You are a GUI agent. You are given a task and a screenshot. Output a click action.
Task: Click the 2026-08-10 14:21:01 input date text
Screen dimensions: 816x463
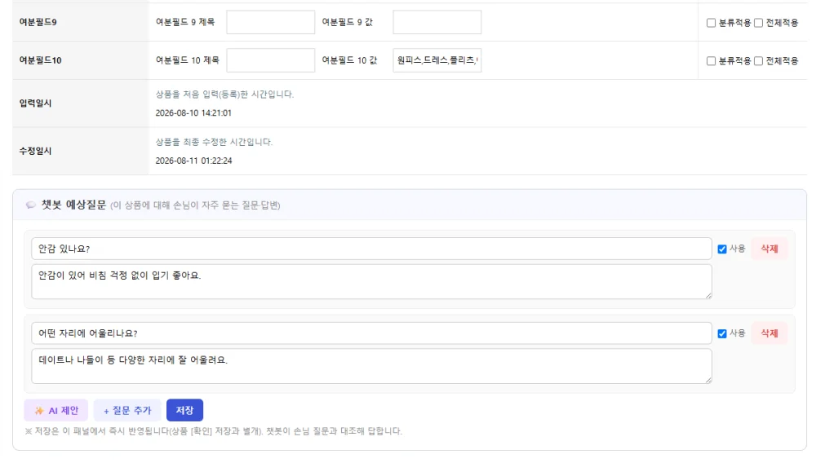tap(193, 113)
